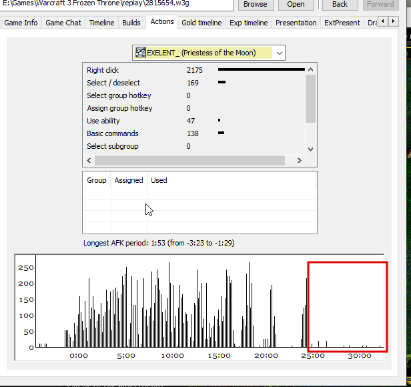Click the 0:00 label on the actions chart
The width and height of the screenshot is (411, 387).
click(x=79, y=356)
